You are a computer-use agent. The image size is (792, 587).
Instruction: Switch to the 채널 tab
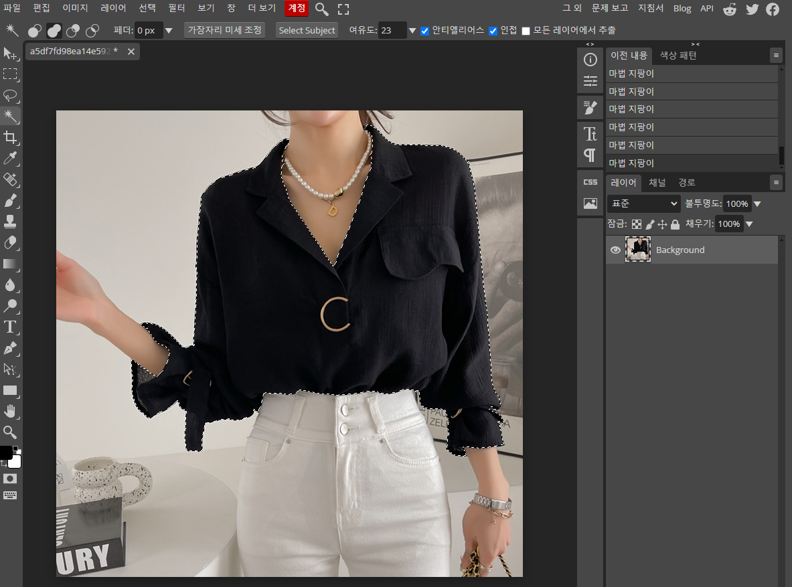[x=657, y=182]
